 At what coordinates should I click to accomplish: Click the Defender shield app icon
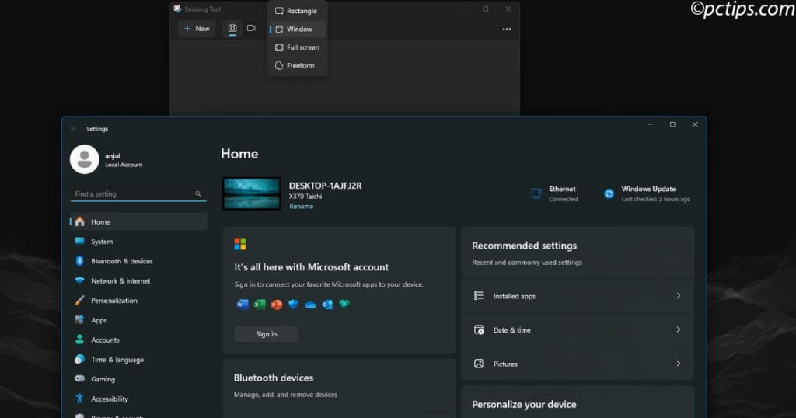tap(293, 305)
